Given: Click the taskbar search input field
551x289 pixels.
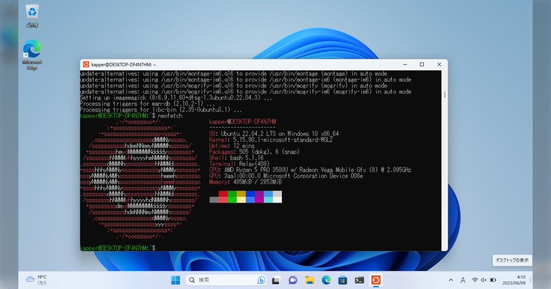Looking at the screenshot, I should point(220,280).
